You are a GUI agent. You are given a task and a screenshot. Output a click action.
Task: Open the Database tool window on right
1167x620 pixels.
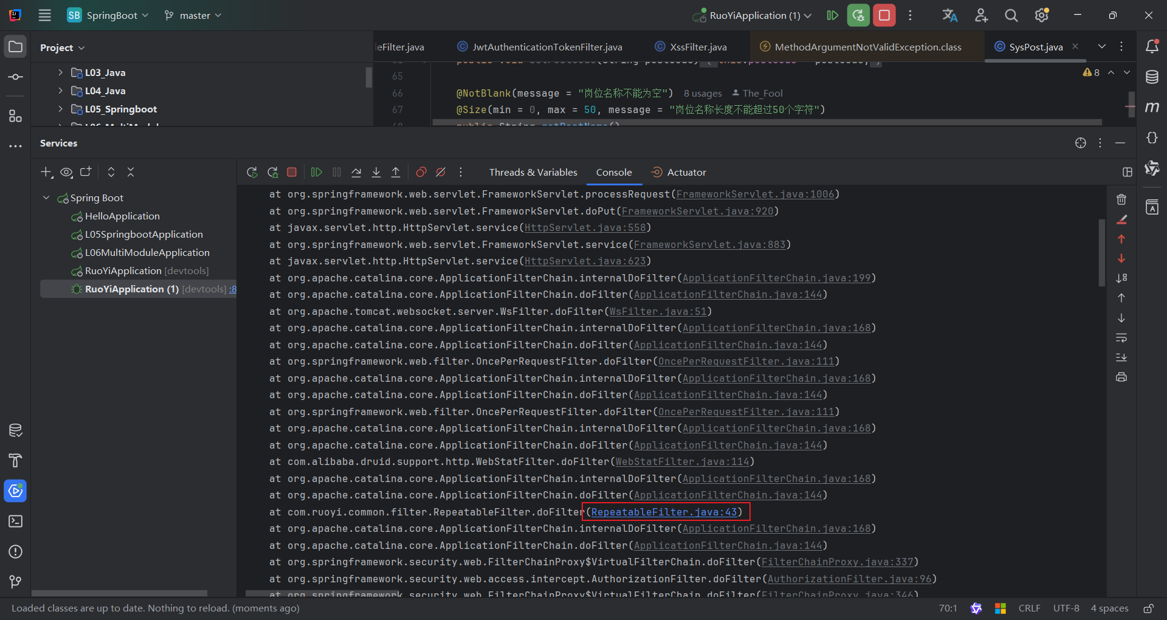pyautogui.click(x=1152, y=77)
